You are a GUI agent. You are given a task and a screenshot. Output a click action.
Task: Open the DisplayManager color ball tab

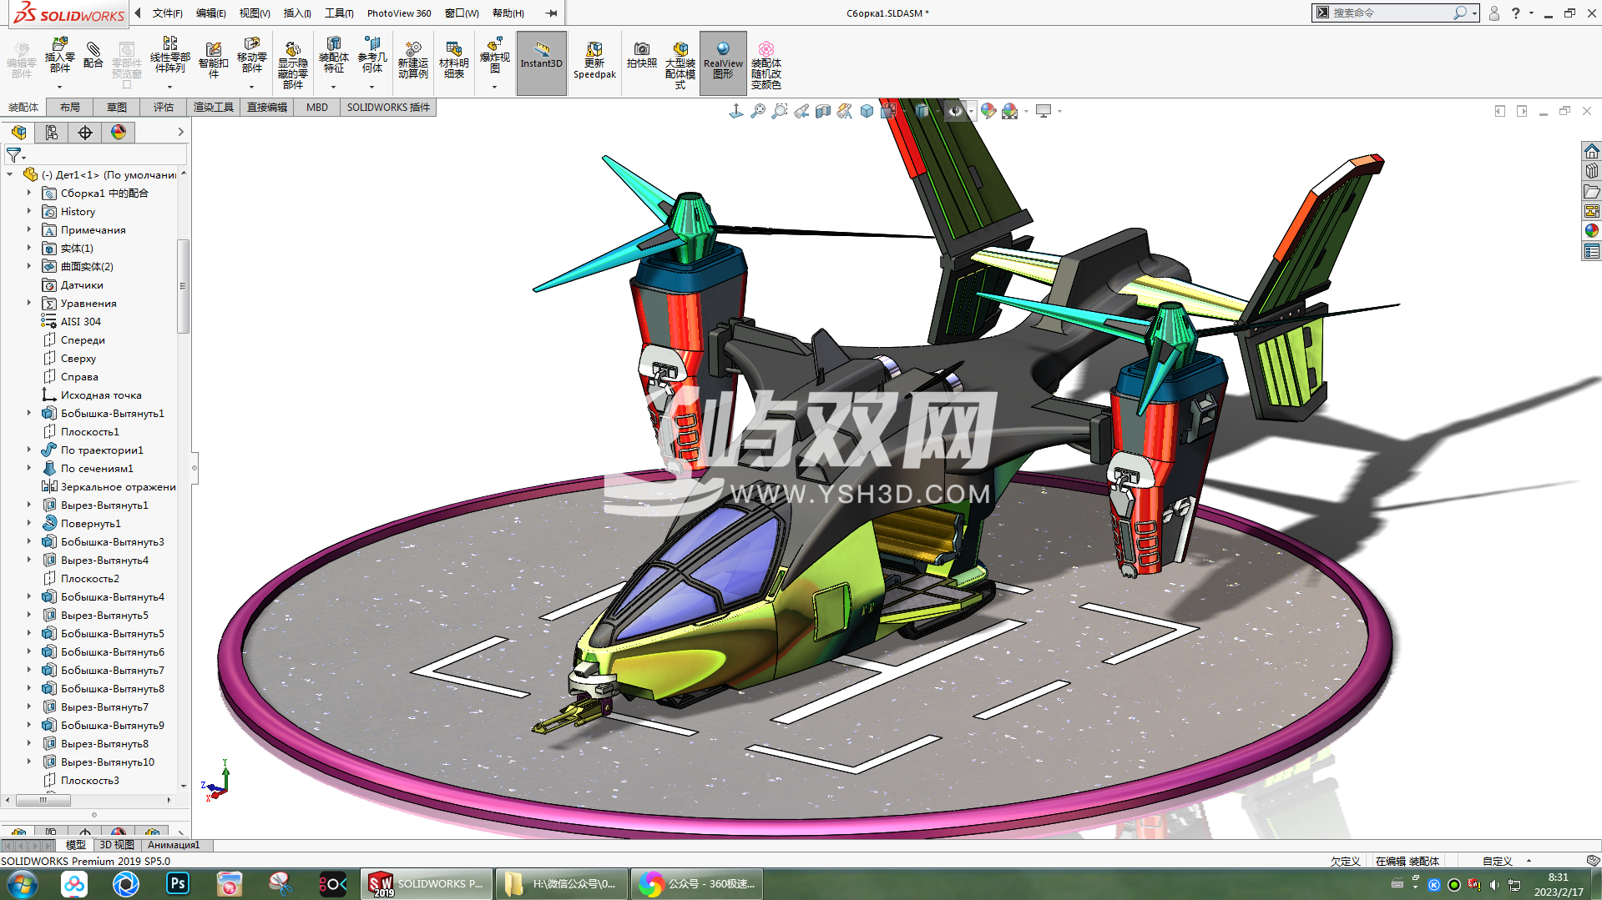tap(119, 133)
